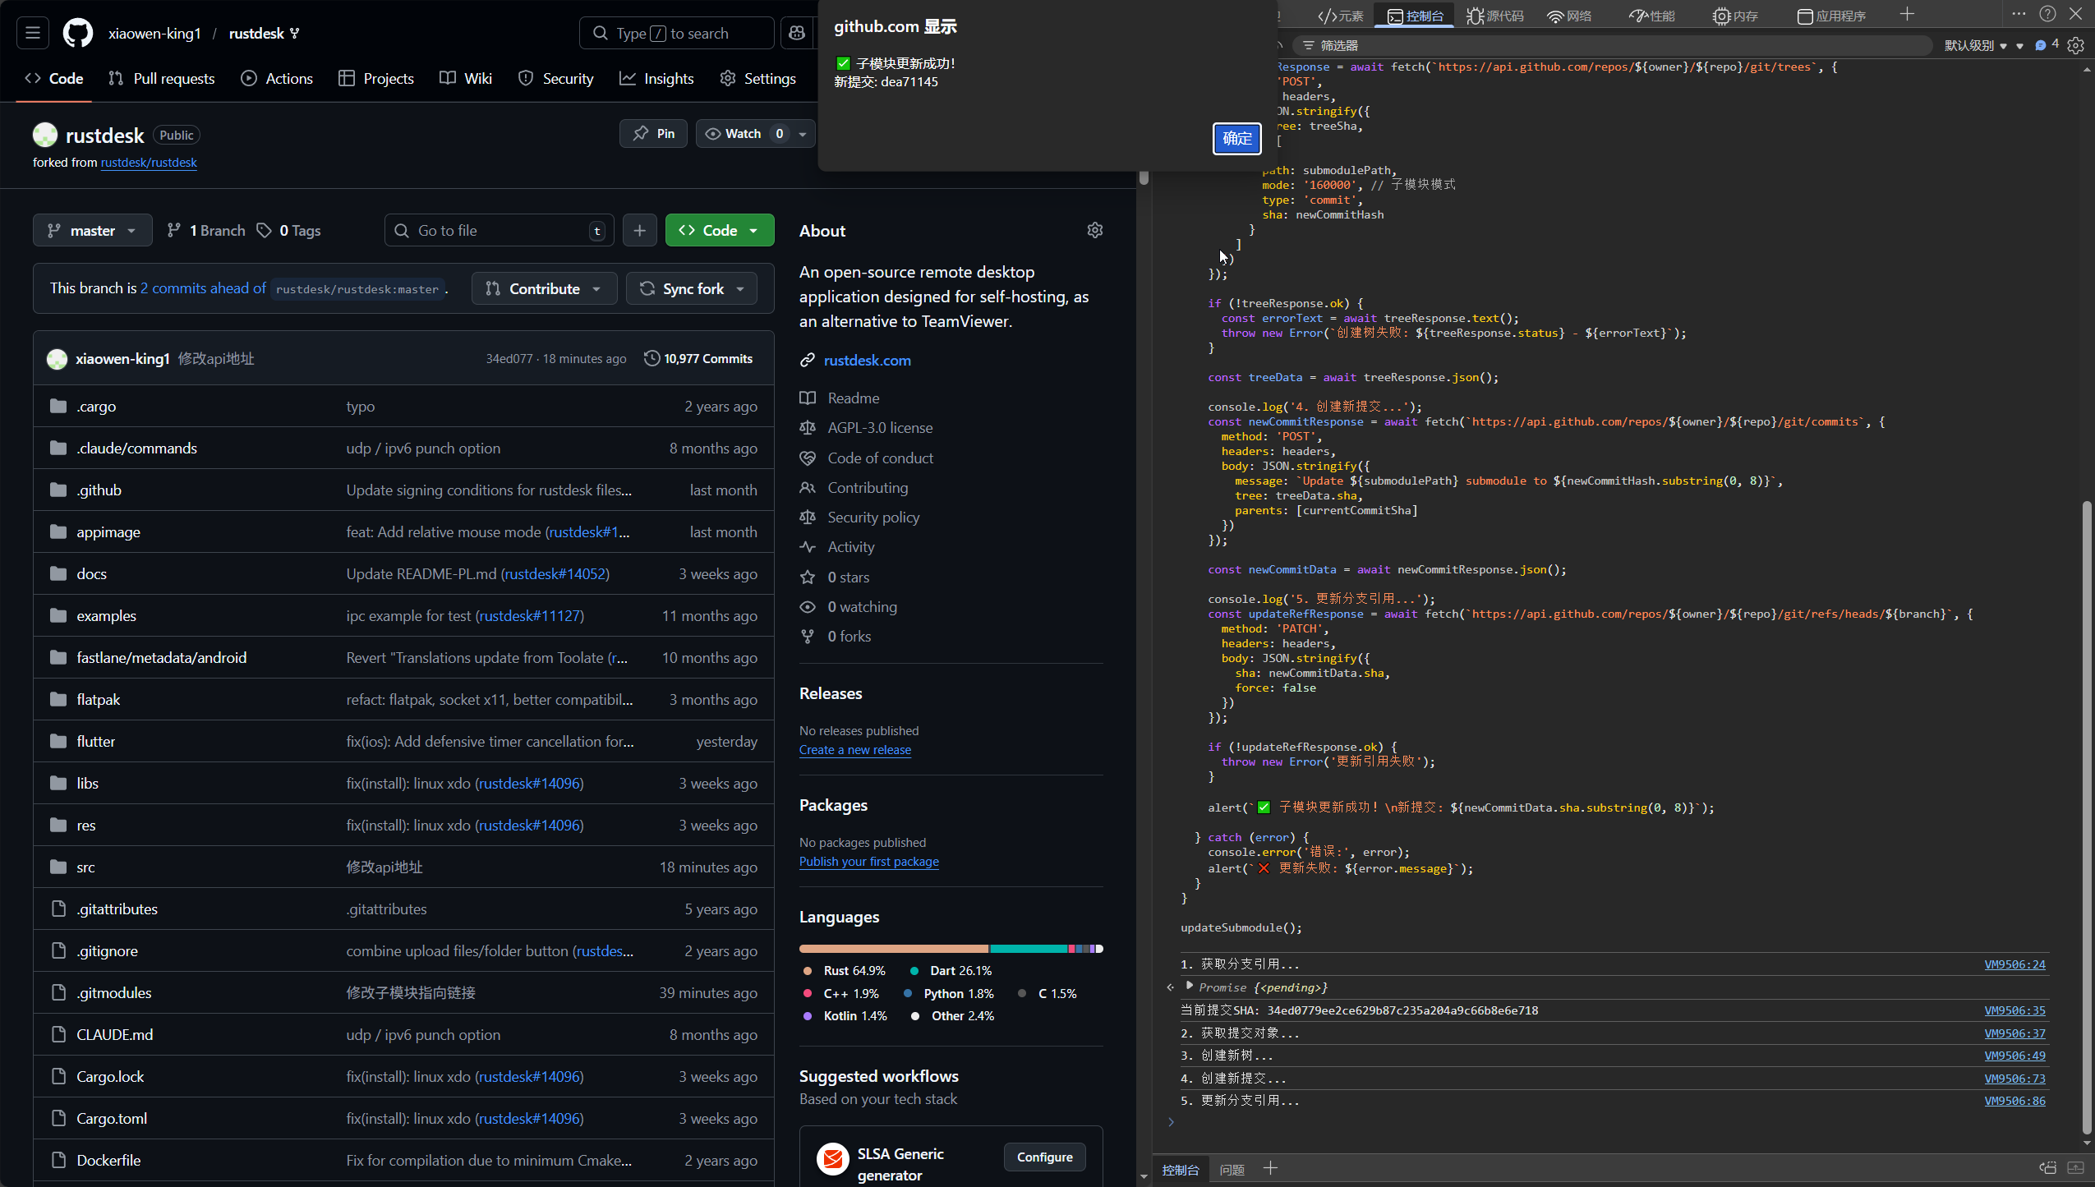Switch to DevTools 网络 tab
Screen dimensions: 2095x1187
[x=1569, y=16]
